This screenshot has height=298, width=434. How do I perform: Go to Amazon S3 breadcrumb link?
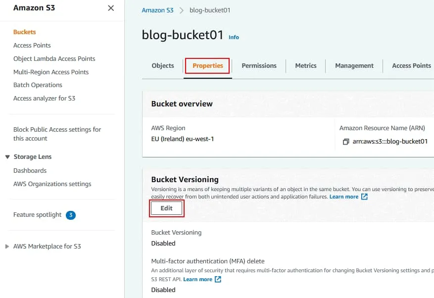click(157, 10)
